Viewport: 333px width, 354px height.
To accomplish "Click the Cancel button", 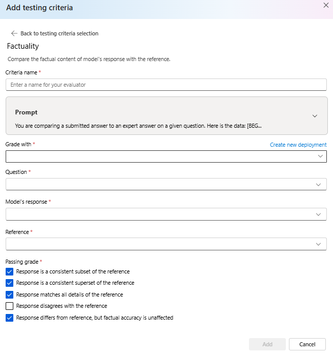I will coord(307,344).
